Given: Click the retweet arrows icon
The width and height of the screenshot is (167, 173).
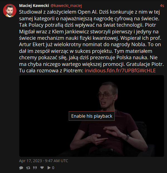Looking at the screenshot, I should tap(28, 168).
